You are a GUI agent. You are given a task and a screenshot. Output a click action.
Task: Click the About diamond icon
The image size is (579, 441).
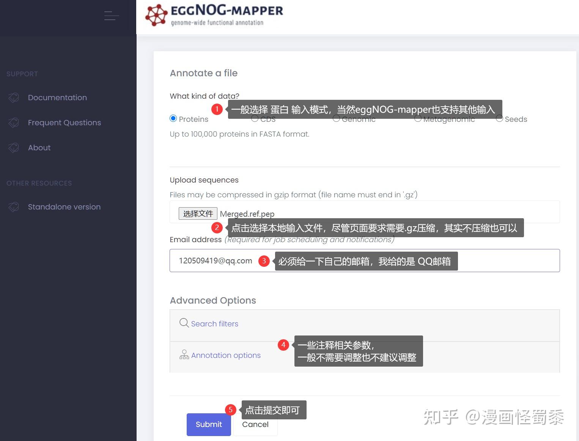coord(14,148)
